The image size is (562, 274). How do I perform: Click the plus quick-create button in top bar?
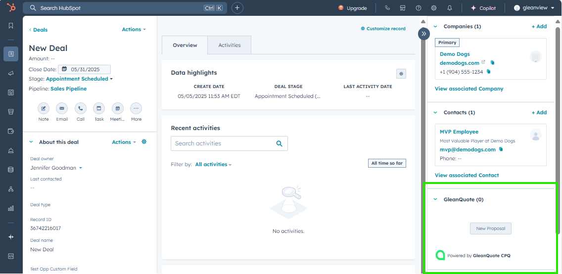(x=237, y=8)
